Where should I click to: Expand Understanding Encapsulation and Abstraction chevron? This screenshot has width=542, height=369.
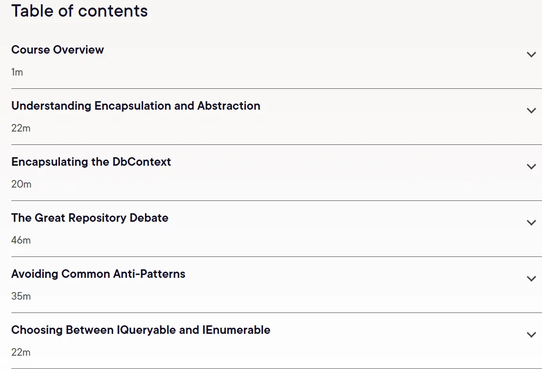(531, 111)
